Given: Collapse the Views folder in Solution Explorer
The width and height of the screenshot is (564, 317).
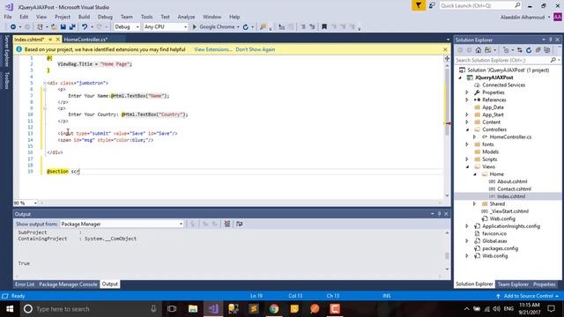Looking at the screenshot, I should coord(467,166).
